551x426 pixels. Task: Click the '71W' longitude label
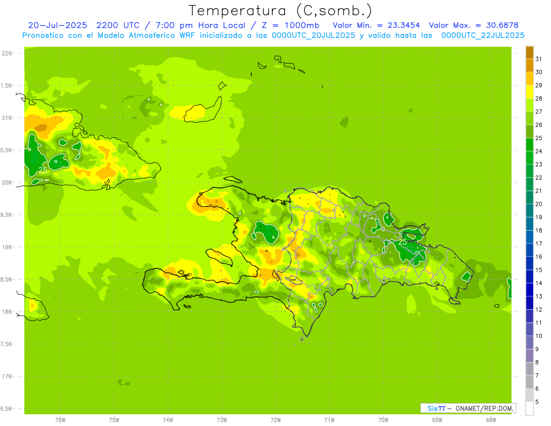[x=329, y=420]
